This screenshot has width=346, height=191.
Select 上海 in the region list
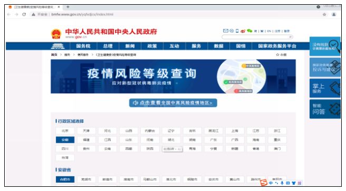click(235, 130)
